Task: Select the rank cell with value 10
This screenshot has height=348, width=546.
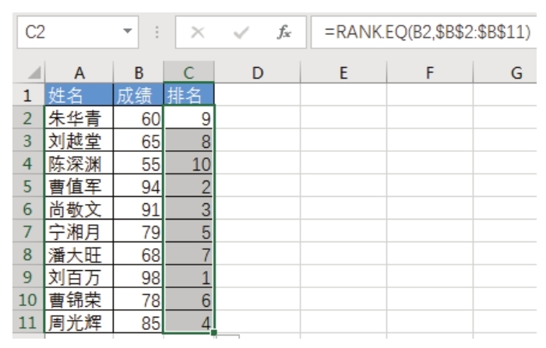Action: coord(188,163)
